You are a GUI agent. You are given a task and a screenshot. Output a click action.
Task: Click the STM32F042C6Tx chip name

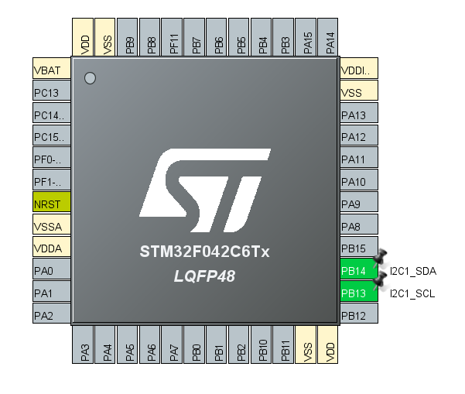click(x=204, y=252)
